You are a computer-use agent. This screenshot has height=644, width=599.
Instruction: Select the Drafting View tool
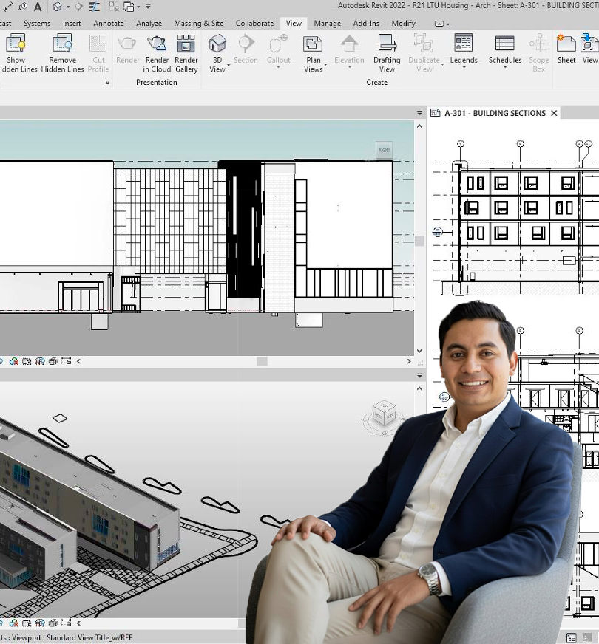pyautogui.click(x=387, y=53)
